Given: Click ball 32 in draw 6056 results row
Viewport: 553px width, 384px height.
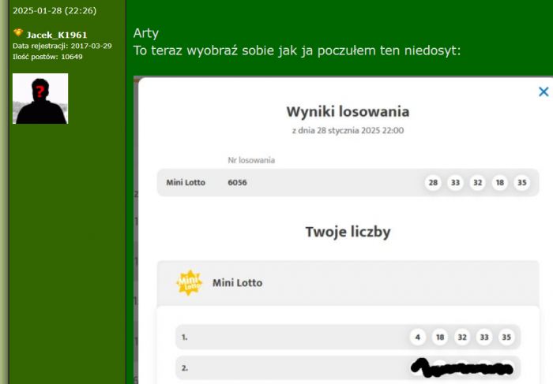Looking at the screenshot, I should pyautogui.click(x=477, y=182).
